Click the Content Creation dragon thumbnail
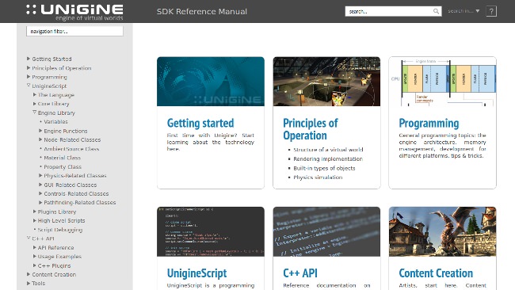This screenshot has width=515, height=290. tap(442, 231)
